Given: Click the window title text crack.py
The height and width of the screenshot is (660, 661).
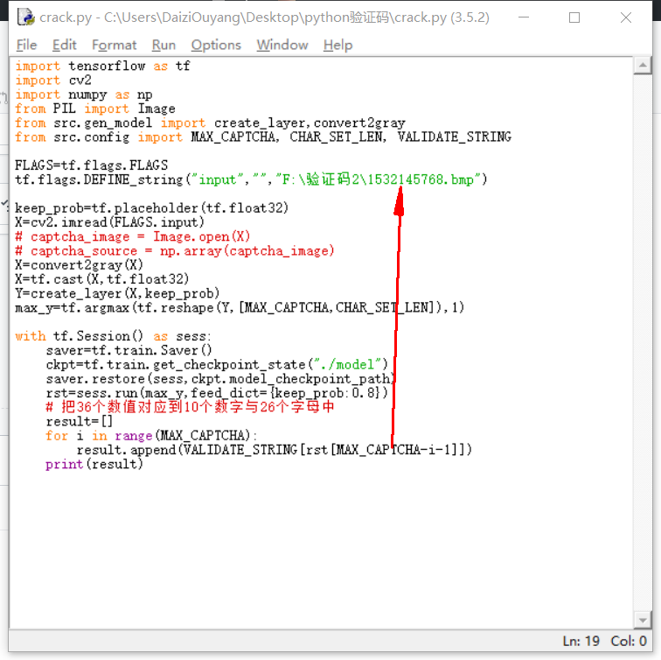Looking at the screenshot, I should [x=264, y=18].
